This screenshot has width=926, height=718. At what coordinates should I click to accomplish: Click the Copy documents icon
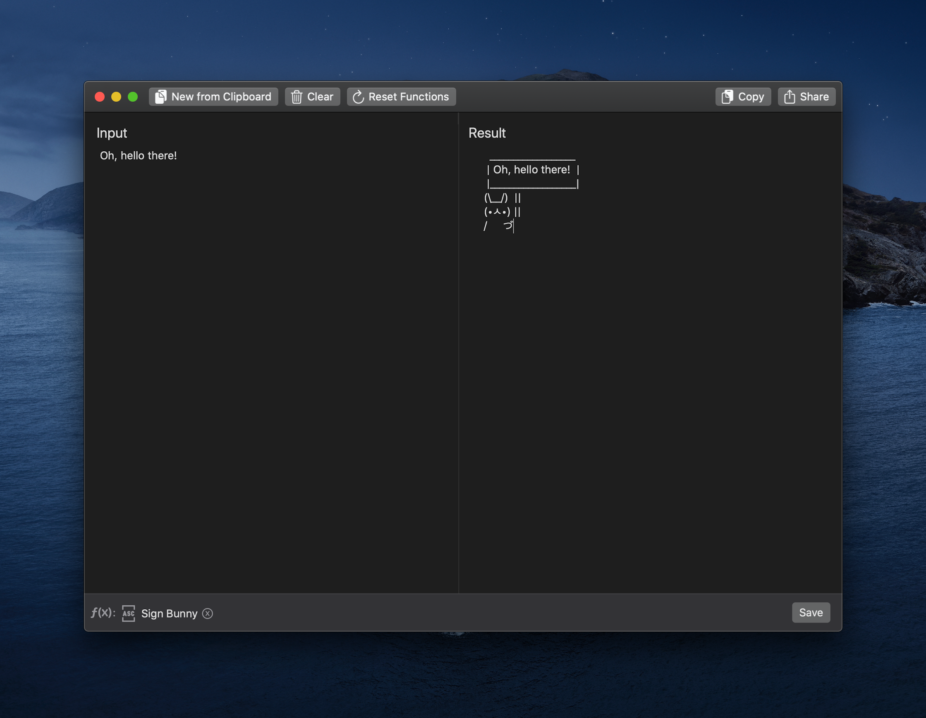pyautogui.click(x=727, y=97)
